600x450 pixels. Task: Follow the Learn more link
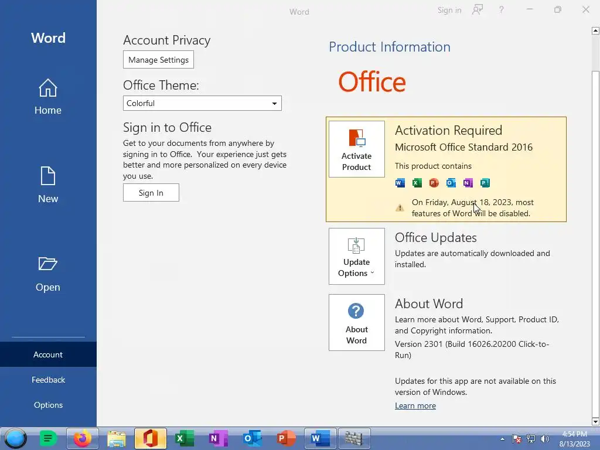(x=415, y=405)
